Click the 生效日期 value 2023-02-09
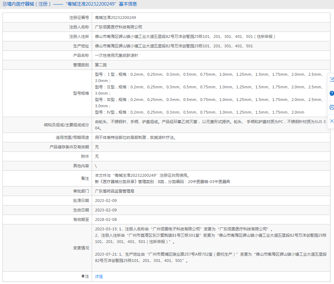This screenshot has height=284, width=334. (106, 210)
